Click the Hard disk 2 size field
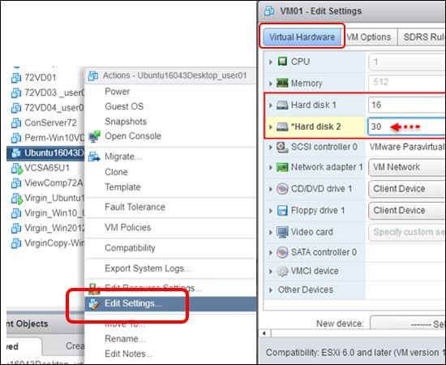The image size is (446, 365). [x=407, y=127]
